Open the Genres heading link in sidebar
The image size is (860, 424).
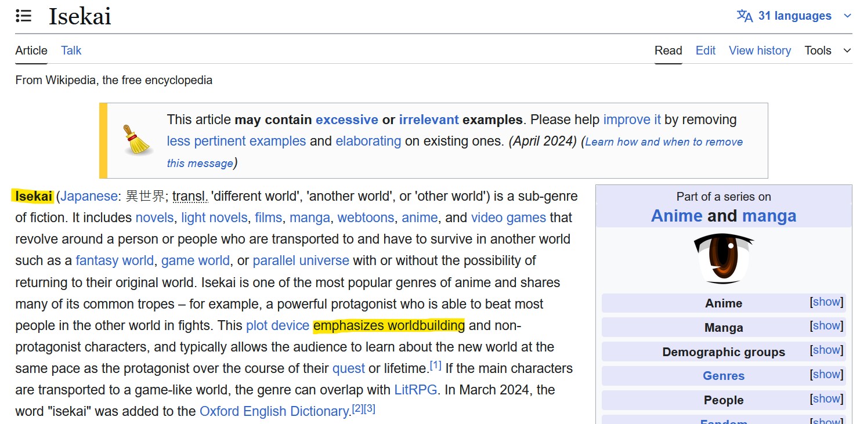[724, 376]
